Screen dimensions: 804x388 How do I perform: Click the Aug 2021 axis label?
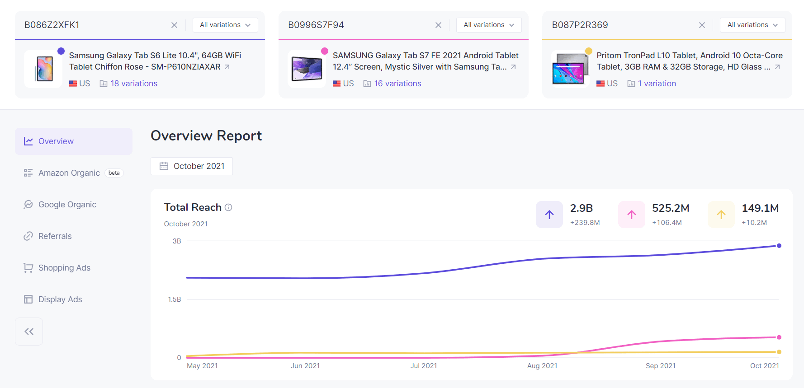pos(542,366)
